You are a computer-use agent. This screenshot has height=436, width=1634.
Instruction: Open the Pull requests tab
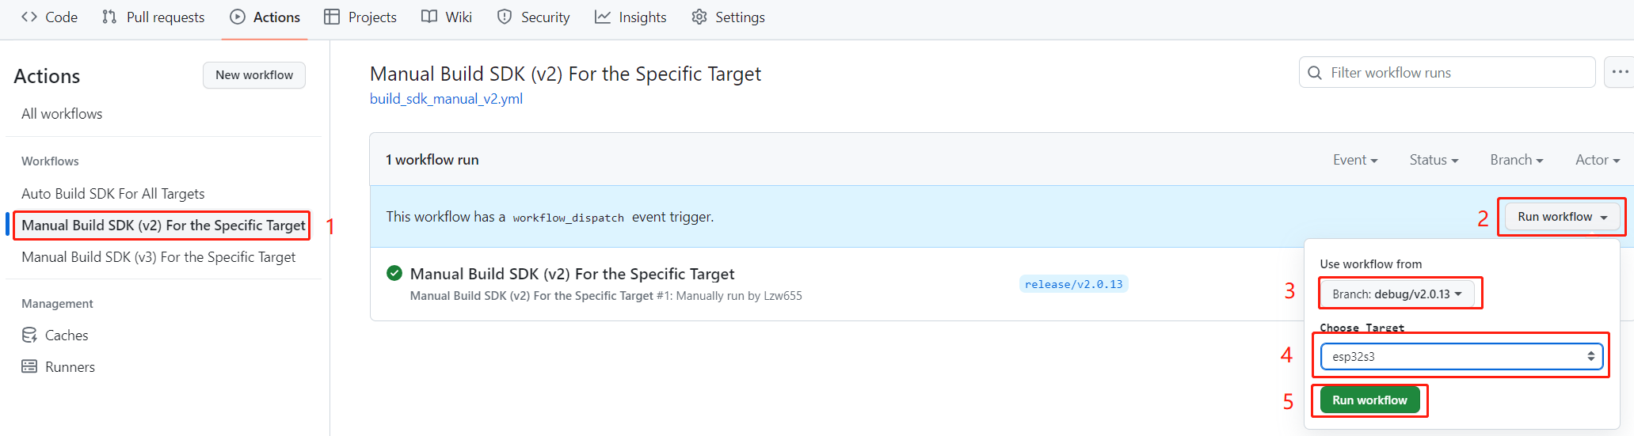(x=154, y=17)
